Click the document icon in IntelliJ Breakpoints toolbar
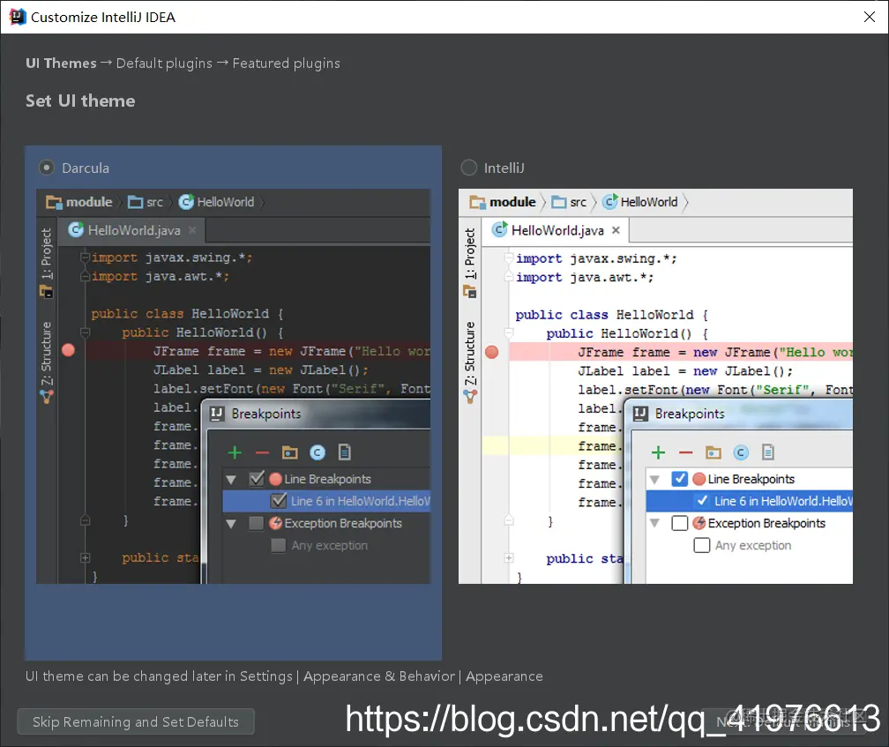The image size is (889, 747). point(768,452)
